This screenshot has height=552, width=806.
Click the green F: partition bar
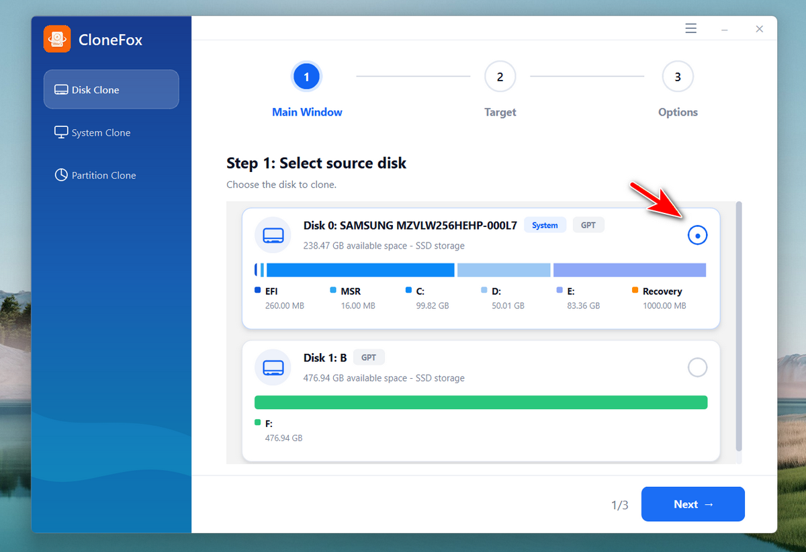[481, 402]
